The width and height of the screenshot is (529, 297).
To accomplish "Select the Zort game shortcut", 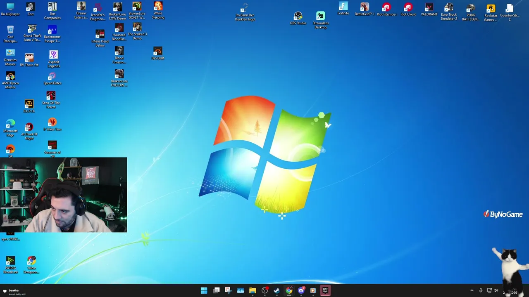I will click(x=30, y=9).
